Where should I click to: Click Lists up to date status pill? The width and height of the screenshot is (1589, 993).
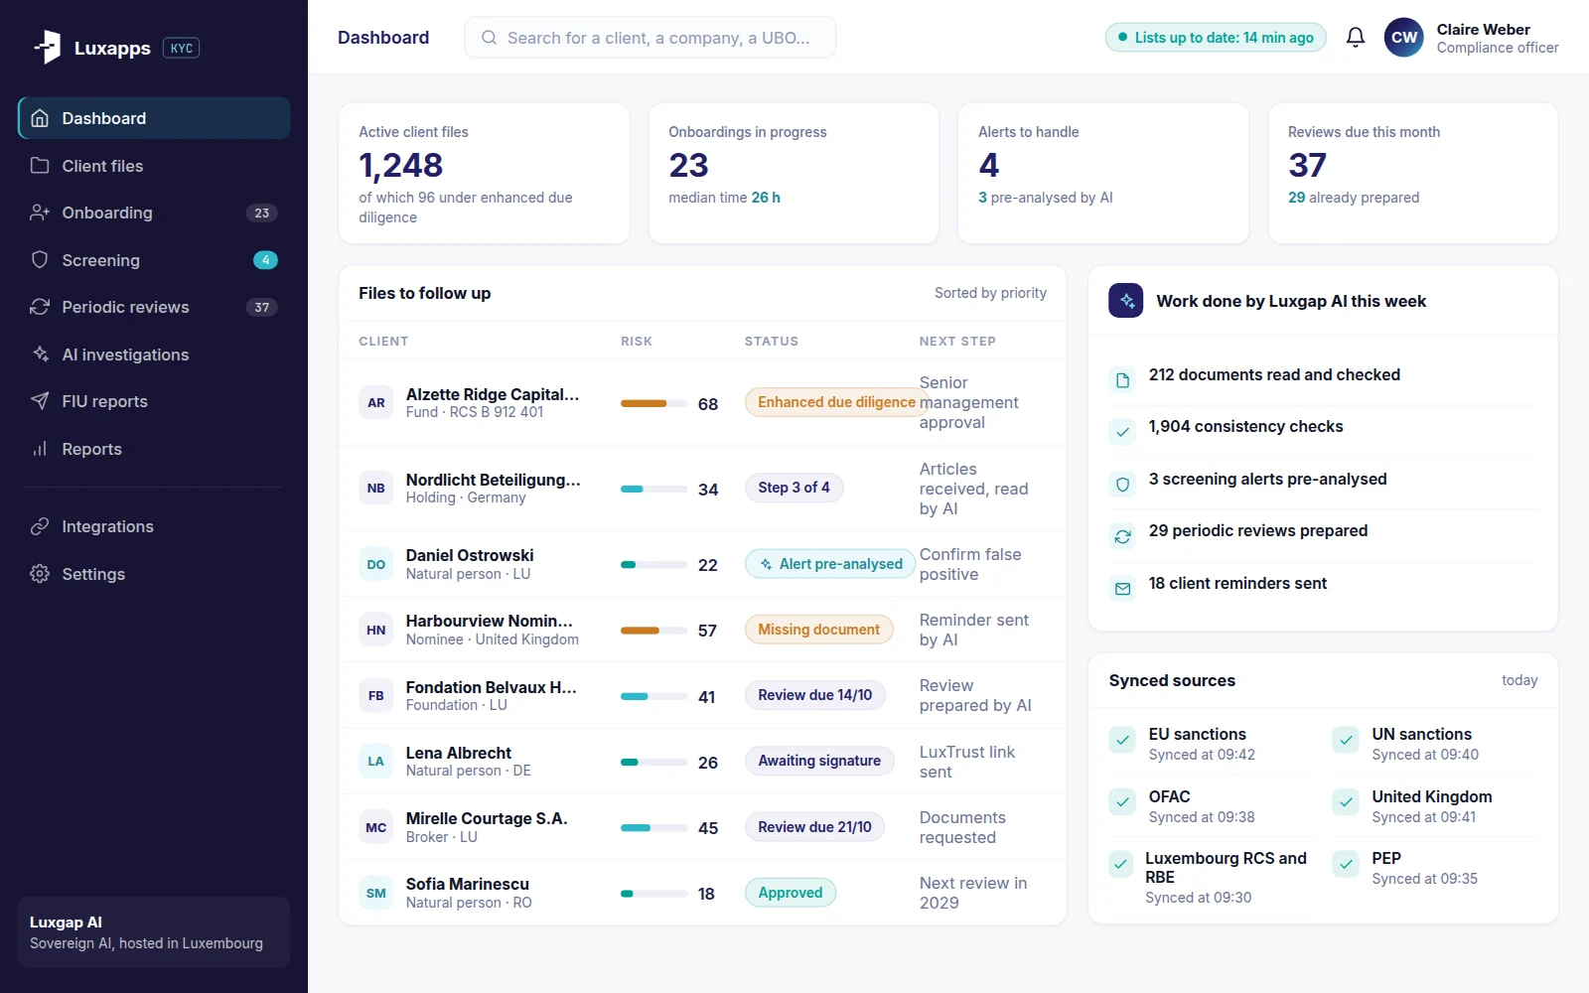(x=1216, y=38)
